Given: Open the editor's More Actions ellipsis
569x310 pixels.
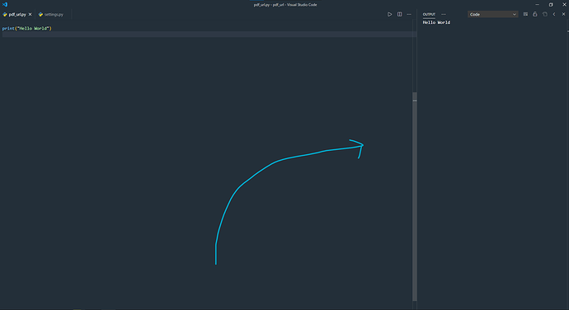Looking at the screenshot, I should (x=409, y=15).
